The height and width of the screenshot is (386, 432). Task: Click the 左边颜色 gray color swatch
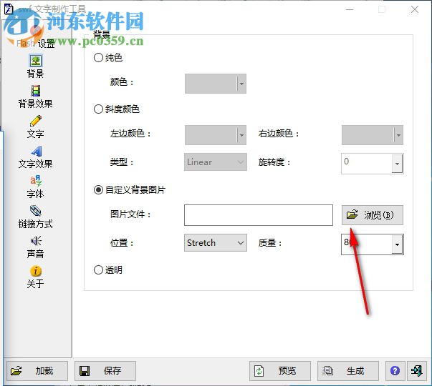tap(211, 135)
